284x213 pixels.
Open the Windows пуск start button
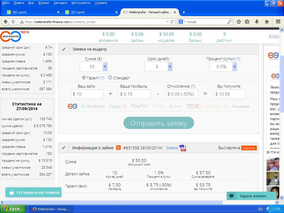13,209
